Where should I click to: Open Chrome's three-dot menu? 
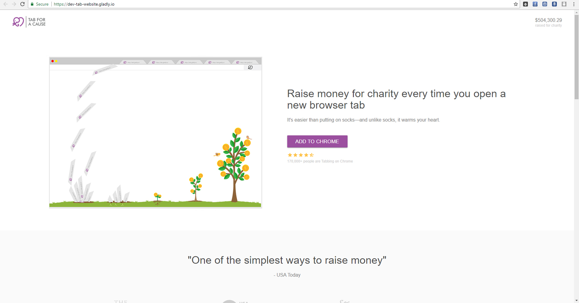pyautogui.click(x=574, y=4)
